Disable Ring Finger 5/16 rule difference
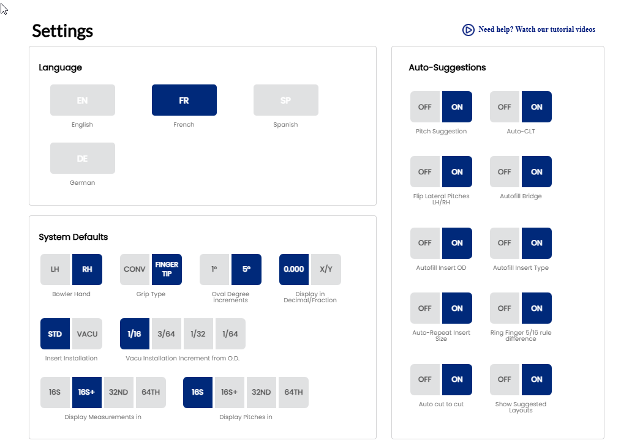This screenshot has width=621, height=443. [x=505, y=308]
